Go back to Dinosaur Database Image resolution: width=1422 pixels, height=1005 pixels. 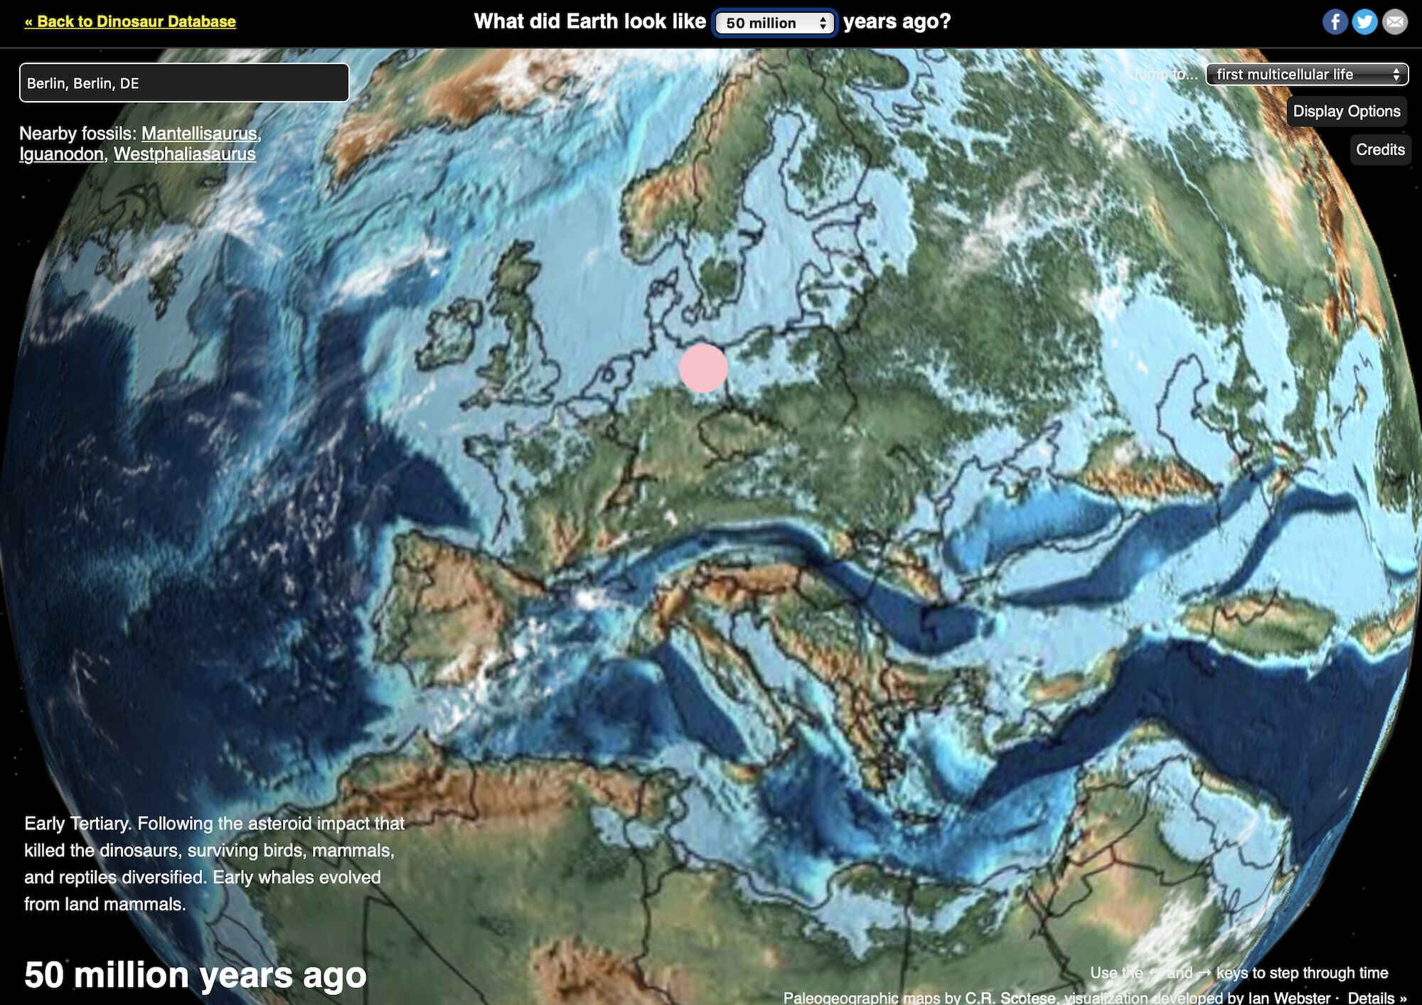(x=130, y=21)
